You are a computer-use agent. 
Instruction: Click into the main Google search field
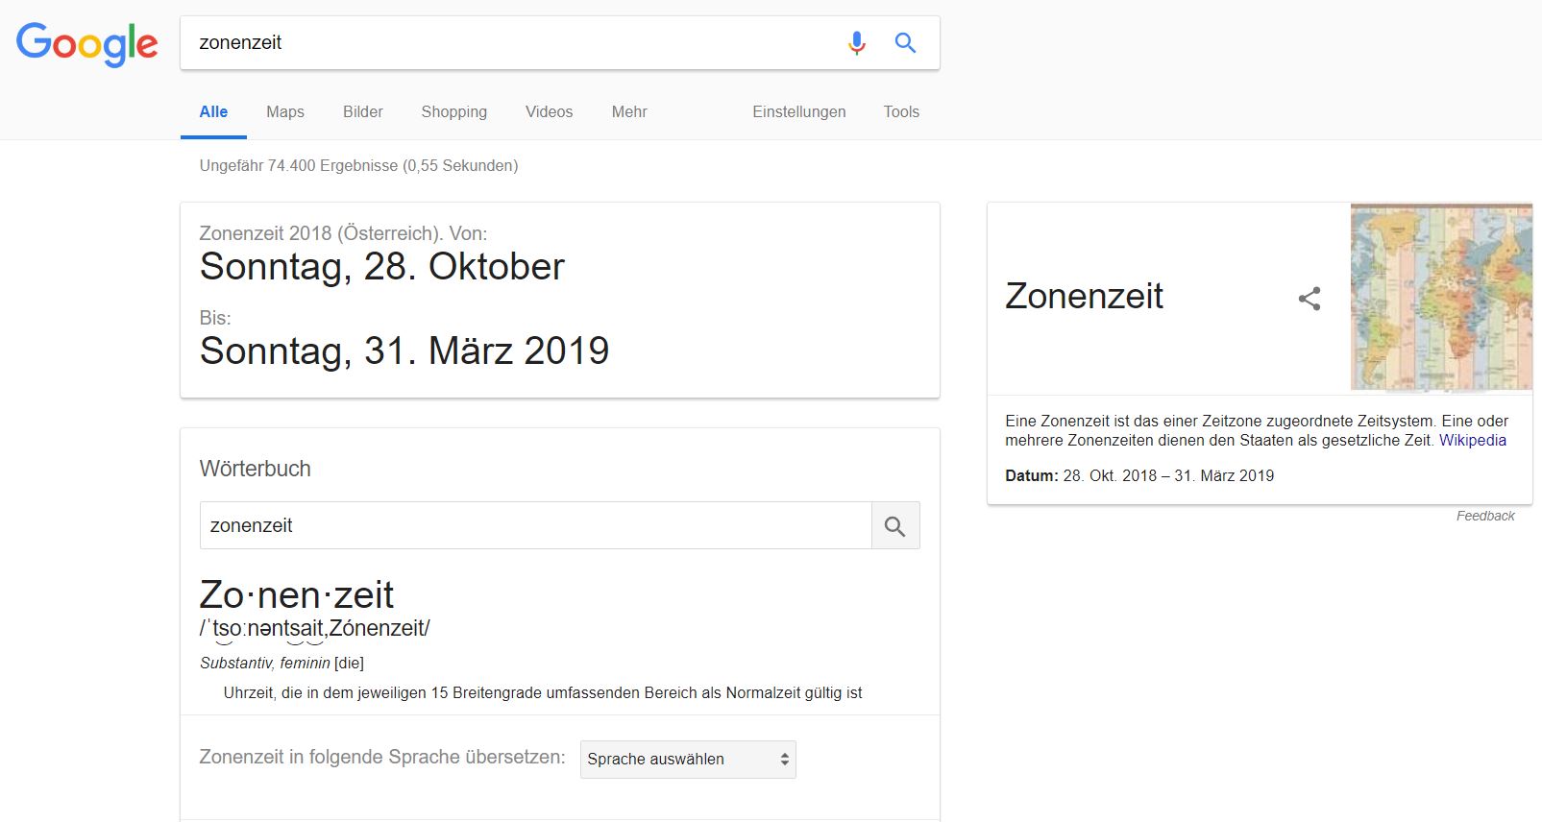[509, 43]
